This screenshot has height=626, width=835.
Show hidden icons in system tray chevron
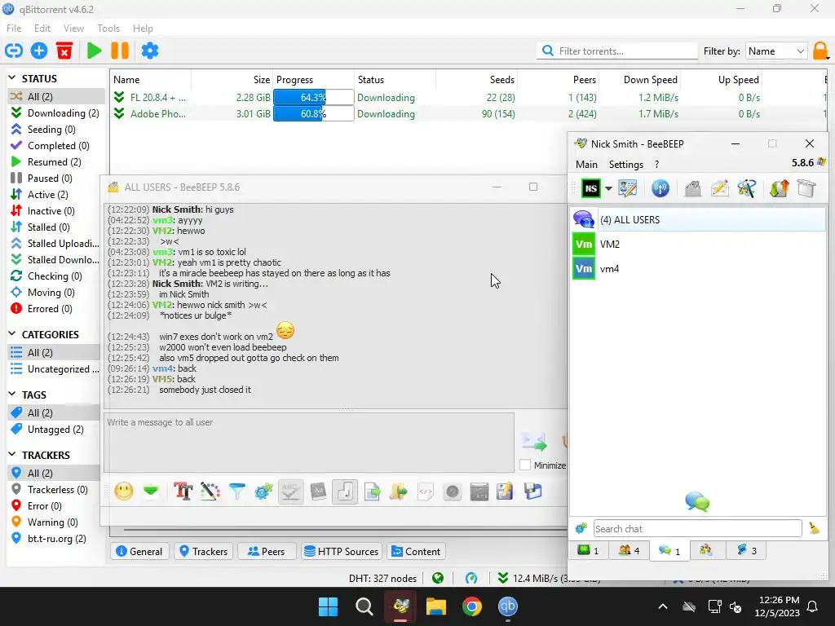(662, 606)
